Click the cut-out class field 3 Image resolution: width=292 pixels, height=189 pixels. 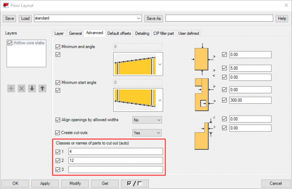point(116,170)
